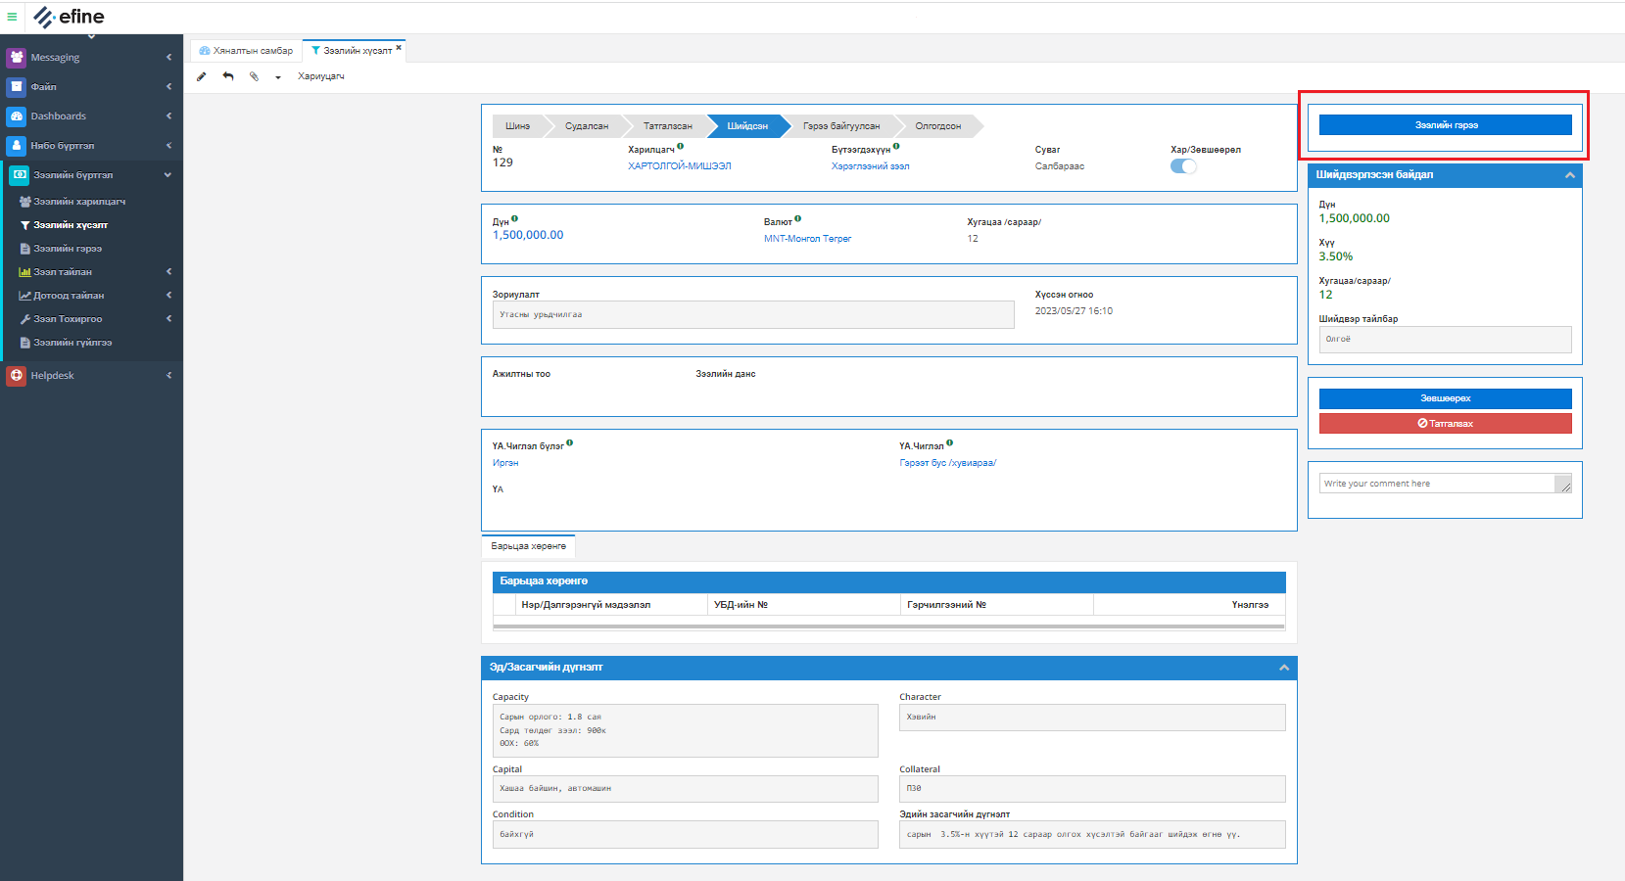The image size is (1625, 881).
Task: Click the purple Messaging icon
Action: (x=17, y=57)
